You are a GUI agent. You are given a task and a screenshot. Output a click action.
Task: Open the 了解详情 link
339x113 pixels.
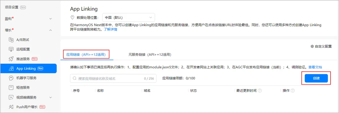(x=110, y=29)
